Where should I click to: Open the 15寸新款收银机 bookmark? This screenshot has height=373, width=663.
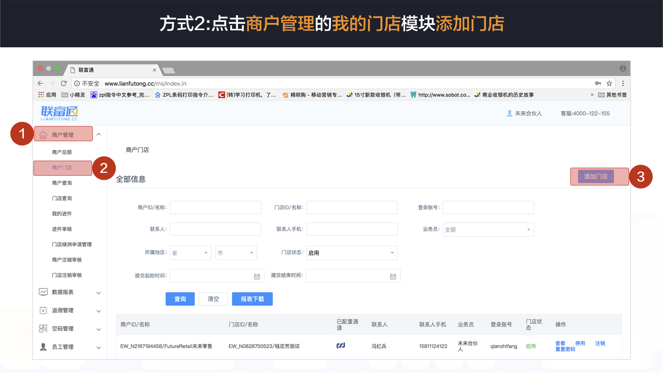[x=376, y=95]
